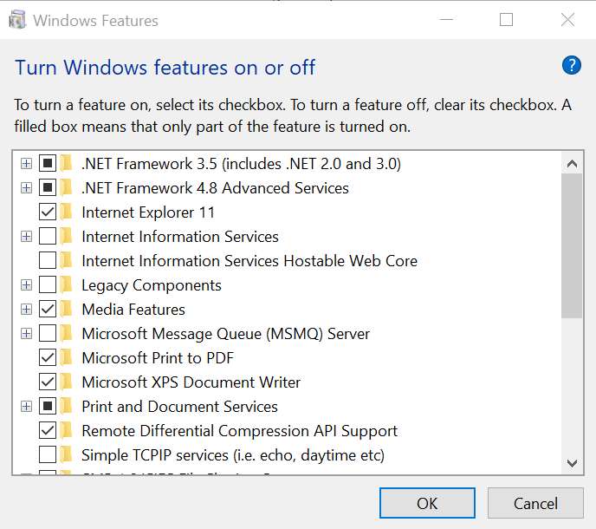Enable the Internet Information Services checkbox
The width and height of the screenshot is (596, 529).
click(x=48, y=237)
